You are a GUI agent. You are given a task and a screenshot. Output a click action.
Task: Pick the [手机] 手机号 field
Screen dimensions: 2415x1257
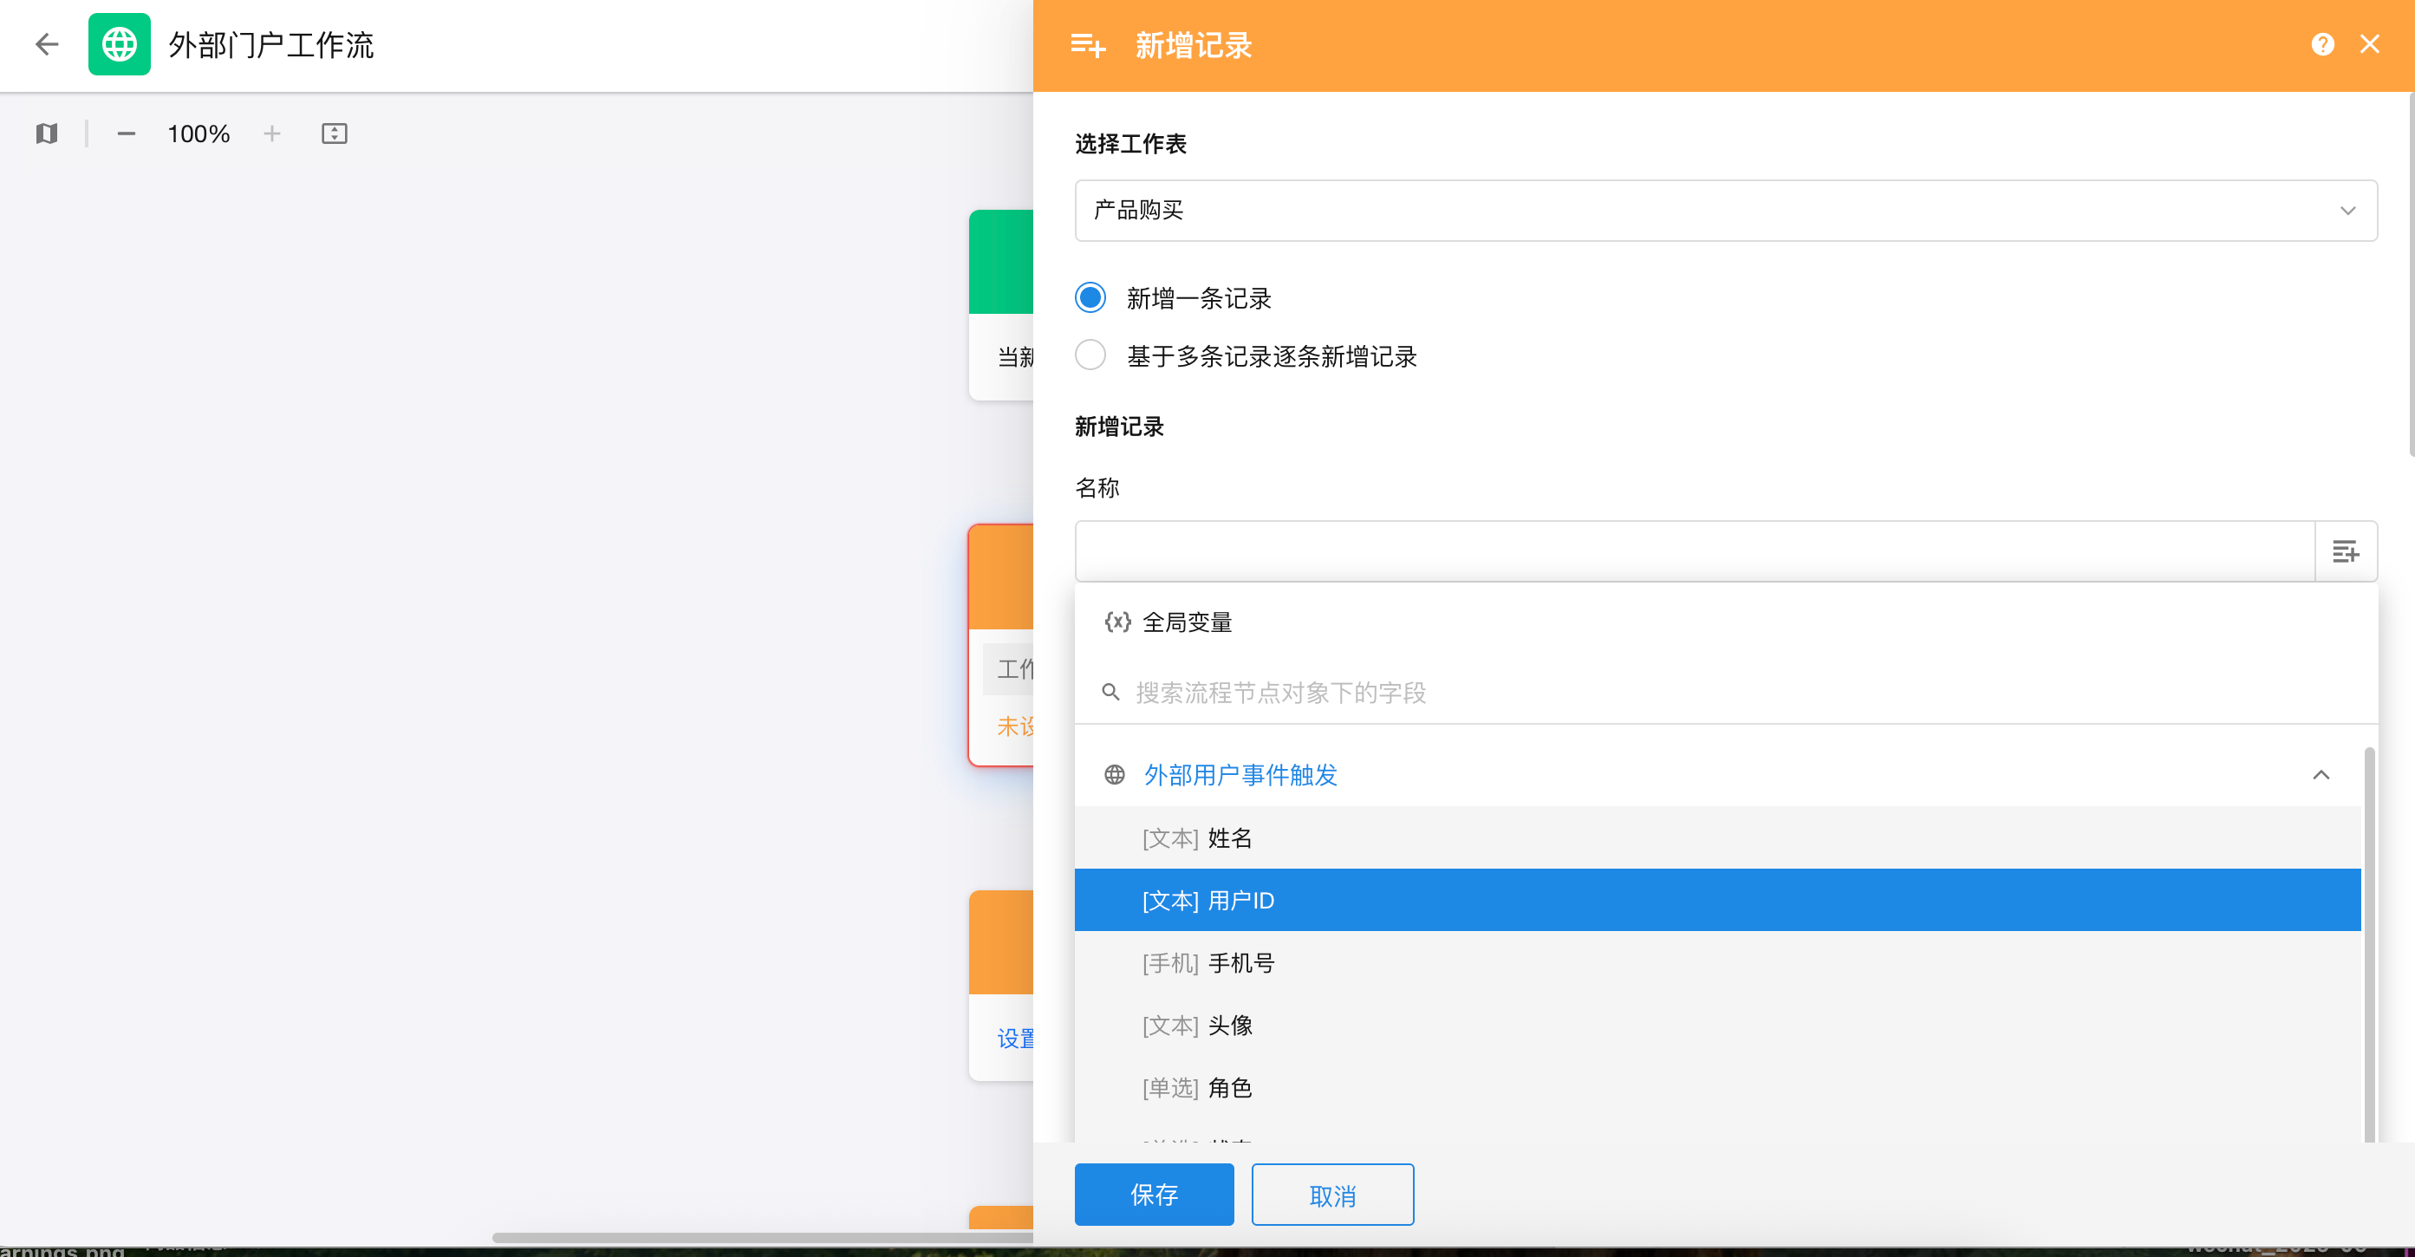click(1207, 962)
